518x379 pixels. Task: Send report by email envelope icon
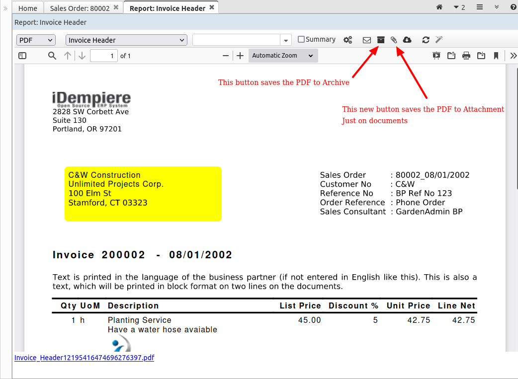click(x=367, y=40)
